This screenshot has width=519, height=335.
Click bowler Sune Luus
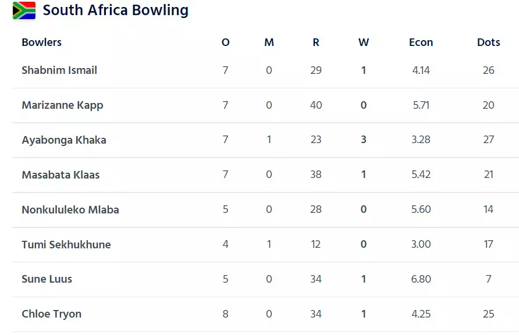pos(47,279)
